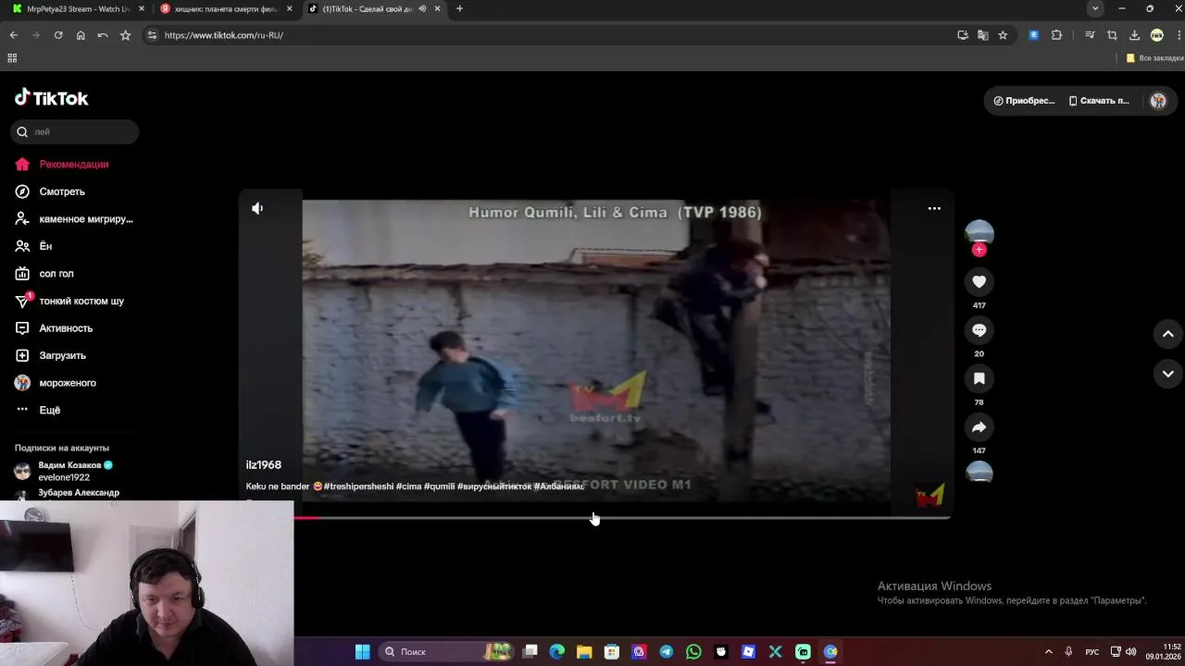The width and height of the screenshot is (1185, 666).
Task: Click the #вирусныйтикток hashtag
Action: pyautogui.click(x=494, y=487)
